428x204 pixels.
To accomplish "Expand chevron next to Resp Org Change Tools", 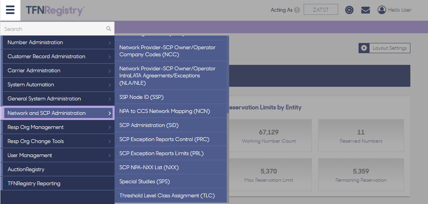I will click(x=109, y=141).
